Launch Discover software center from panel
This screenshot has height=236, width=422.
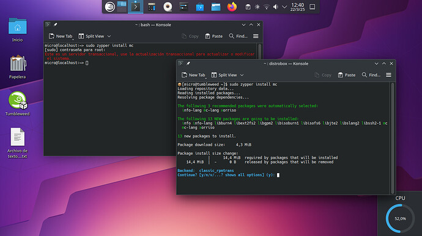pyautogui.click(x=200, y=7)
